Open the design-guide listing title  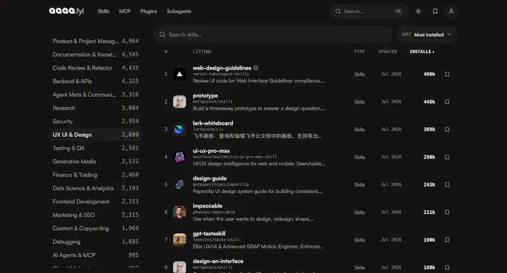click(x=210, y=179)
